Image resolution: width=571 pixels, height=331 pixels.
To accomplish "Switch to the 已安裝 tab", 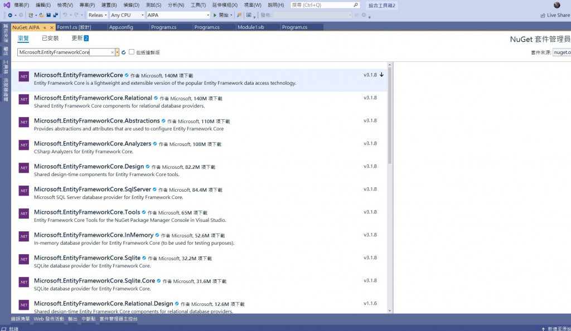I will (50, 38).
